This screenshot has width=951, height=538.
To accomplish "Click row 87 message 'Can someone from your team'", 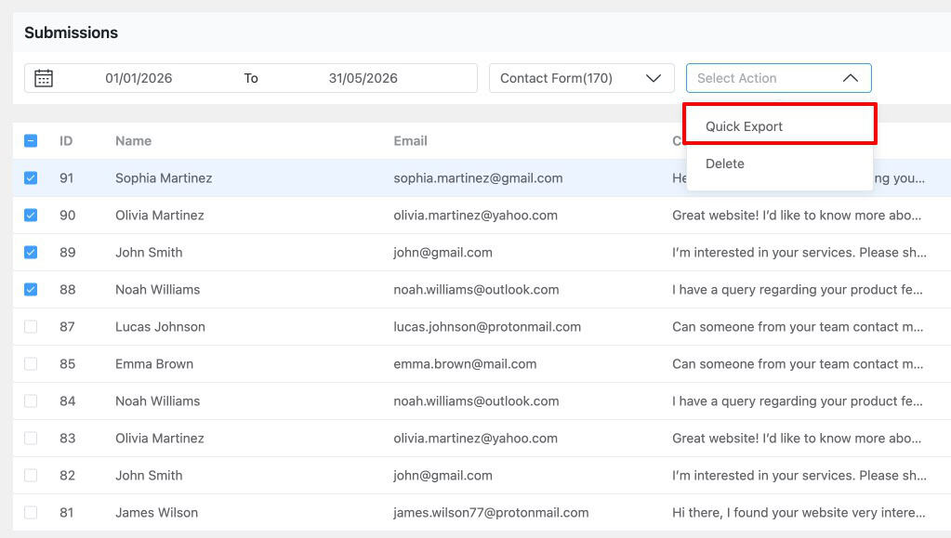I will pos(798,327).
